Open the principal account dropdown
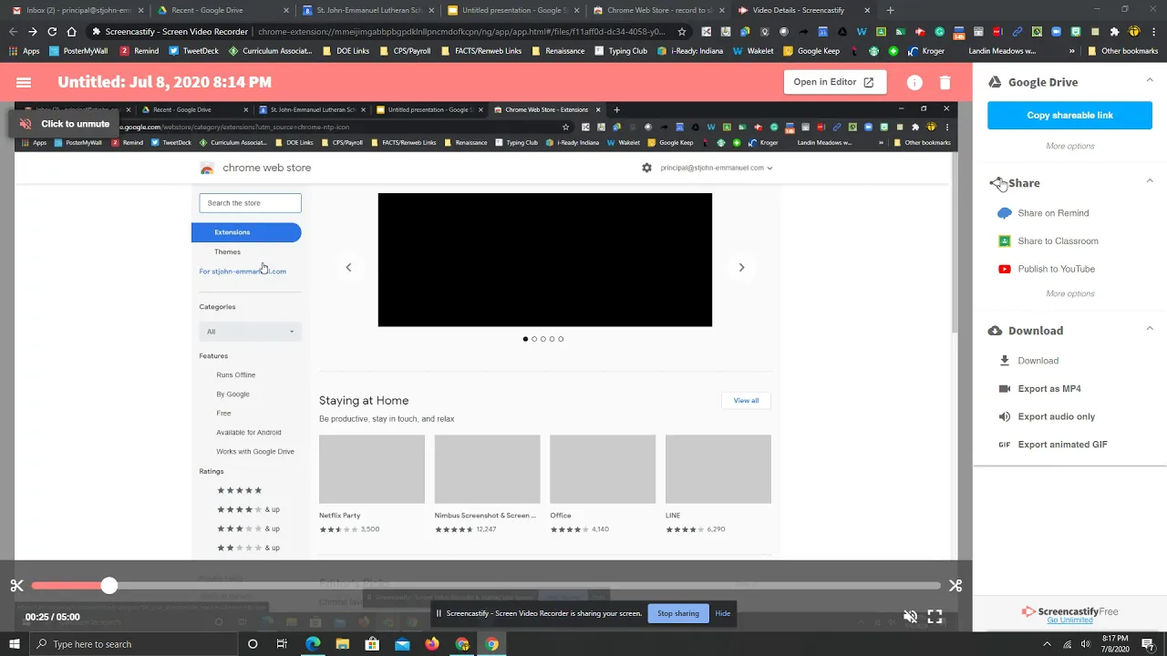The image size is (1167, 656). pyautogui.click(x=717, y=168)
